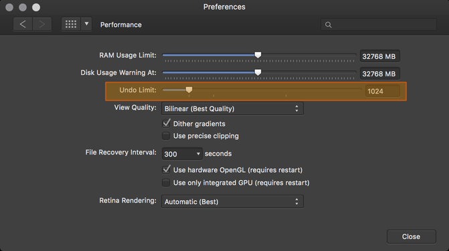Click the 'seconds' unit text
This screenshot has height=251, width=449.
coord(218,153)
